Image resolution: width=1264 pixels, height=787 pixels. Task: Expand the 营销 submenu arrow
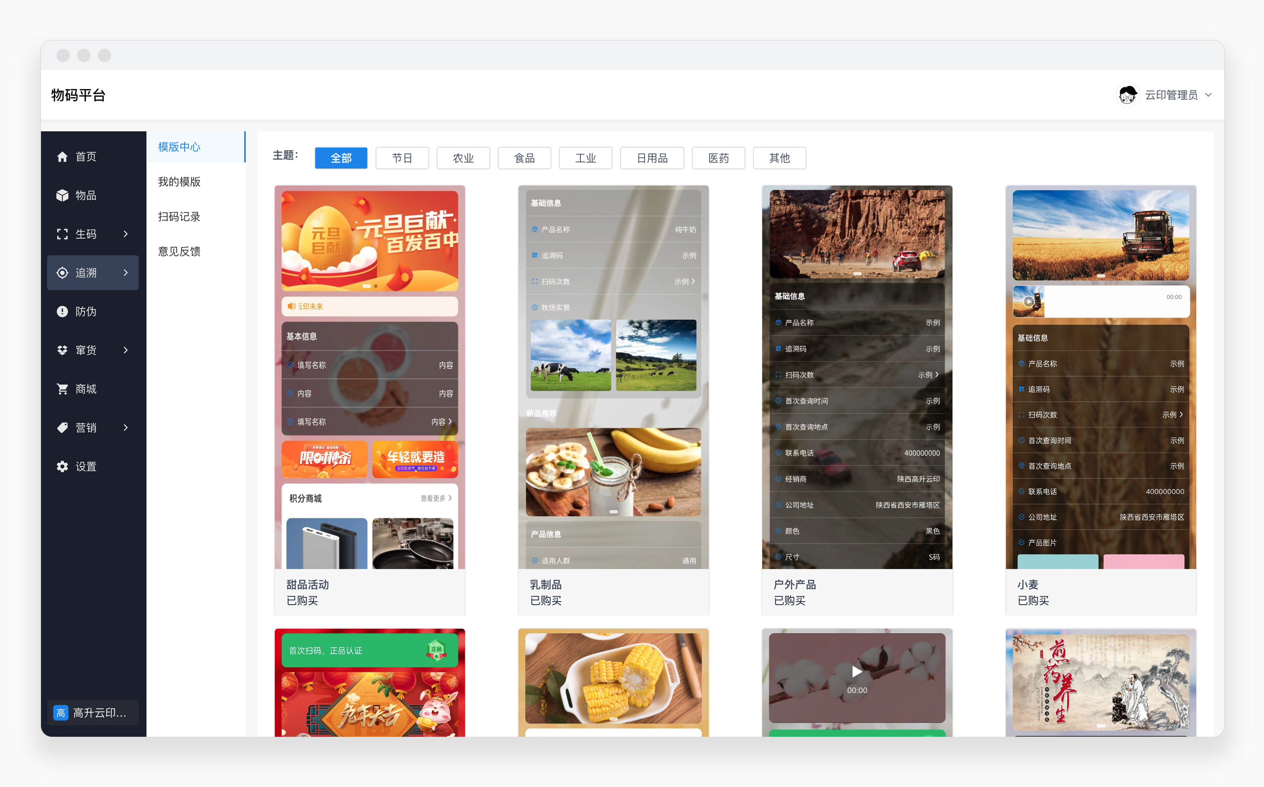pyautogui.click(x=126, y=428)
